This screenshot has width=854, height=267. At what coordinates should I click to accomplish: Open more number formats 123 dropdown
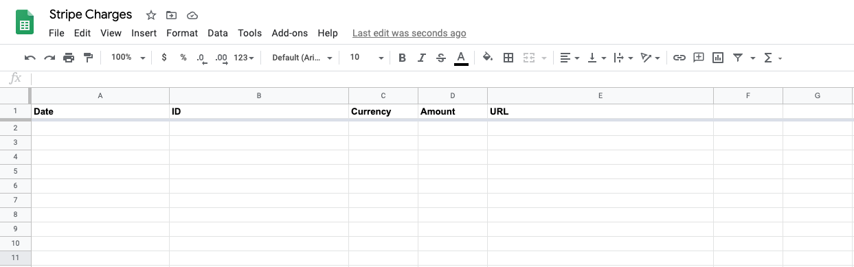point(244,58)
